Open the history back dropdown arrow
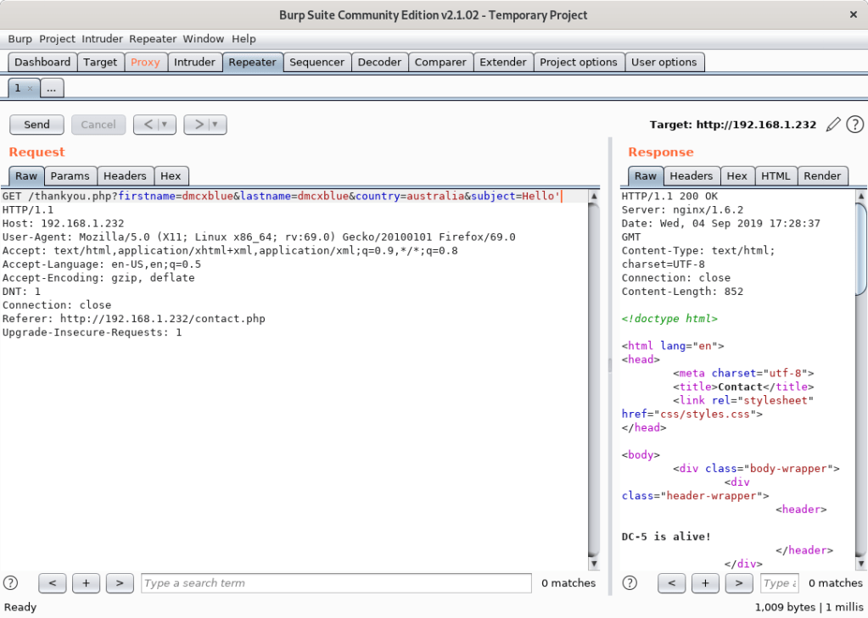The height and width of the screenshot is (618, 868). click(x=165, y=125)
